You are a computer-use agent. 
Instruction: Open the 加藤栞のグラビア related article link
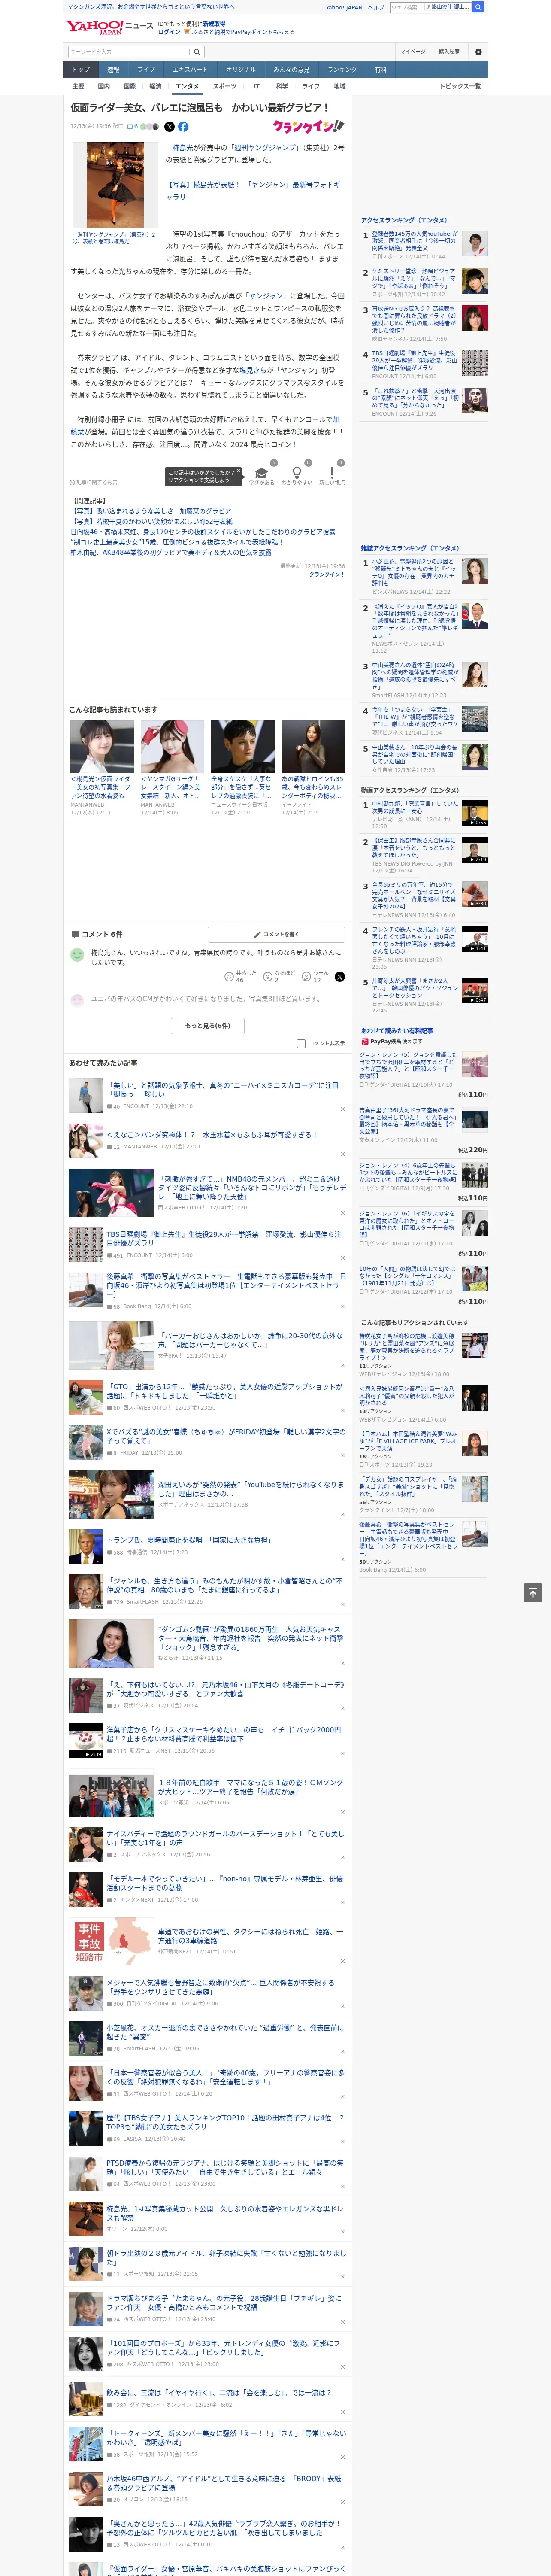click(x=150, y=511)
